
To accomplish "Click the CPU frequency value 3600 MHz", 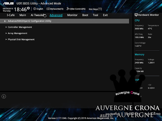I will click(139, 29).
